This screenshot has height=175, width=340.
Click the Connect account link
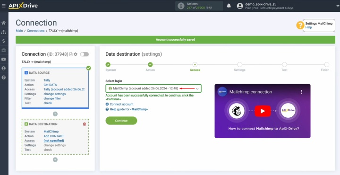point(121,104)
